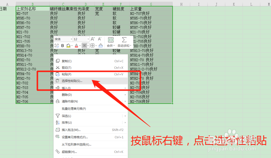Apply red font color with the A icon
271x158 pixels.
point(77,46)
